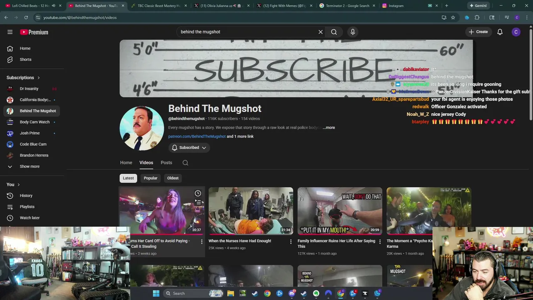
Task: Open the California Bodycam subscription
Action: pyautogui.click(x=32, y=100)
